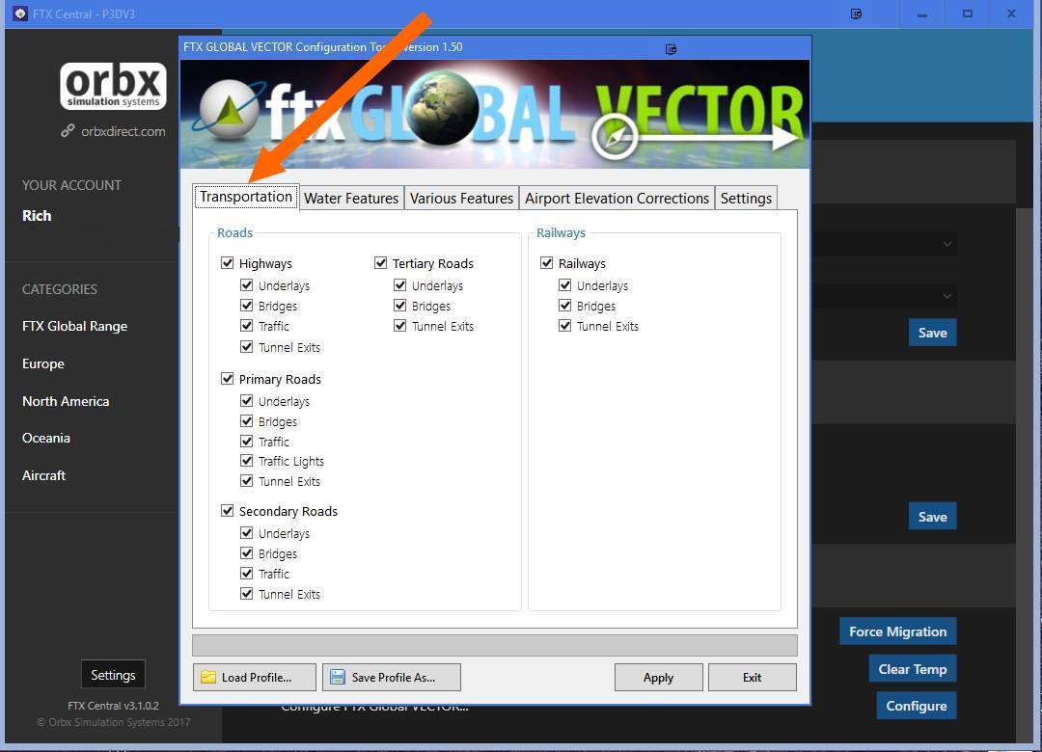Image resolution: width=1042 pixels, height=752 pixels.
Task: Click the pin icon in VECTOR dialog title bar
Action: click(672, 49)
